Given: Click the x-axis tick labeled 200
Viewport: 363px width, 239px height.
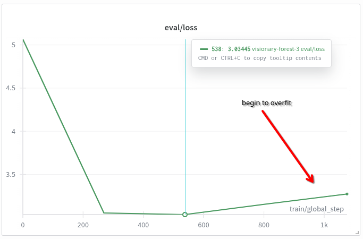Looking at the screenshot, I should coord(83,225).
